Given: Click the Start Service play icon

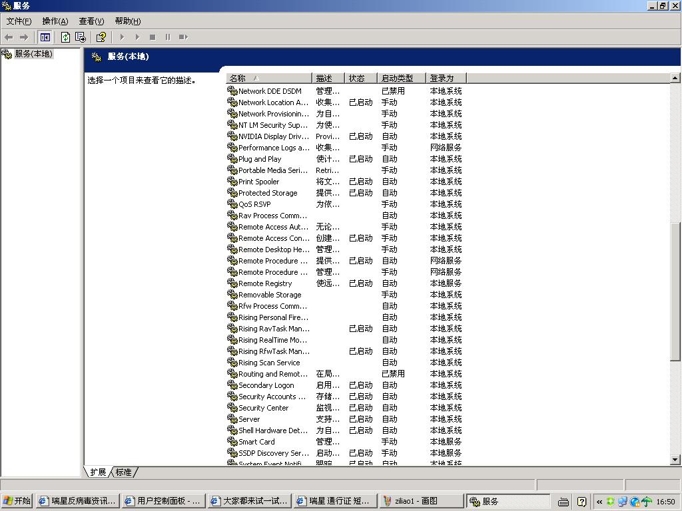Looking at the screenshot, I should pos(122,37).
